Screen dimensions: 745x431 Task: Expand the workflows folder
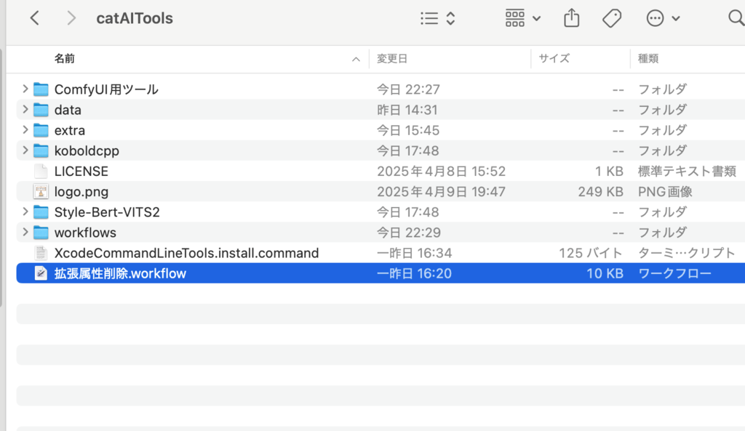pos(25,232)
